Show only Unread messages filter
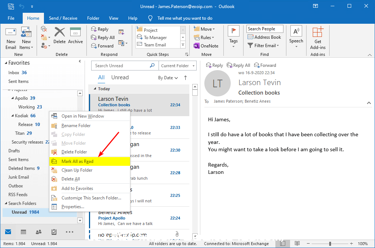This screenshot has height=248, width=375. (x=120, y=77)
